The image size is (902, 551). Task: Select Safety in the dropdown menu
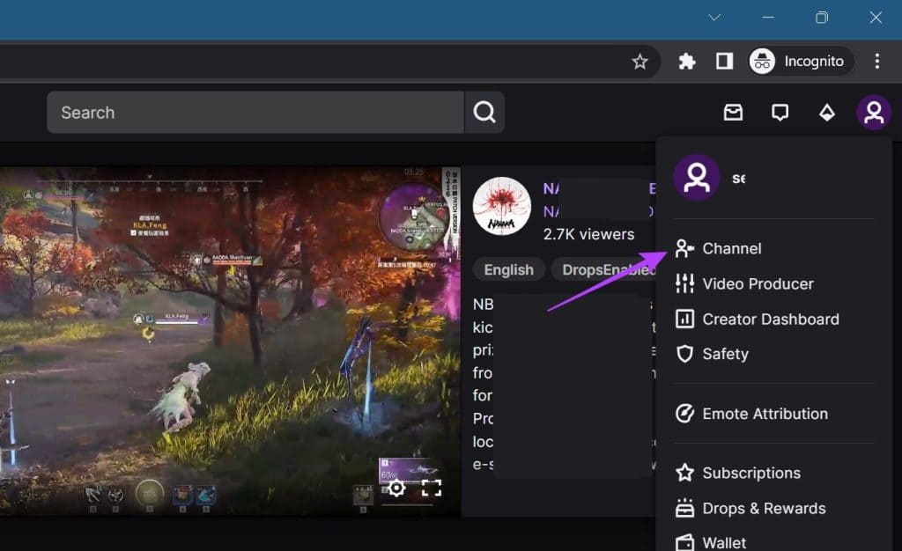(724, 354)
